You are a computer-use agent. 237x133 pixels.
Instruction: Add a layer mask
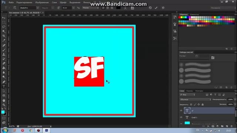click(213, 126)
